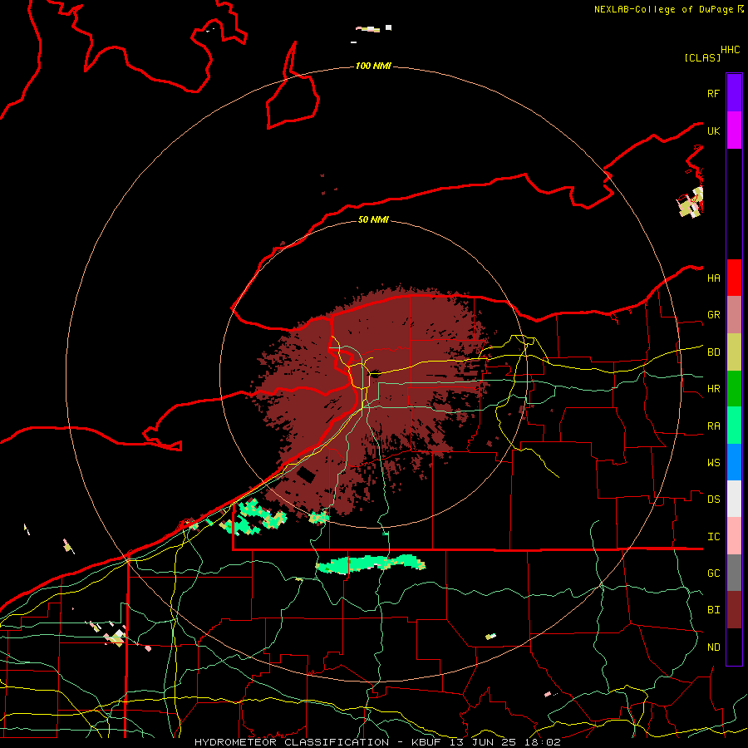Click the DS legend label
This screenshot has height=748, width=748.
tap(713, 499)
